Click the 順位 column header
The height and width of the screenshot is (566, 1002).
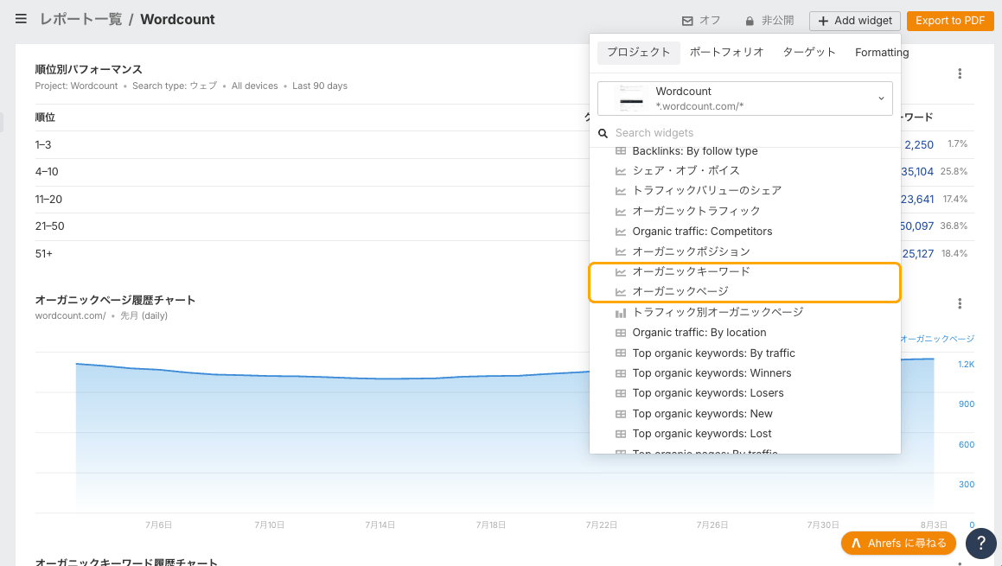[45, 117]
